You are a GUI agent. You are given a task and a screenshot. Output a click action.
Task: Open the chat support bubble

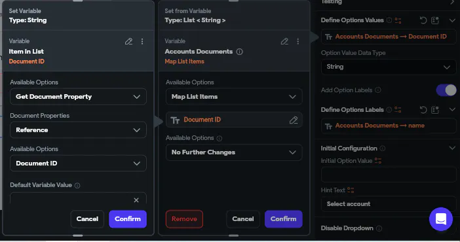[440, 219]
